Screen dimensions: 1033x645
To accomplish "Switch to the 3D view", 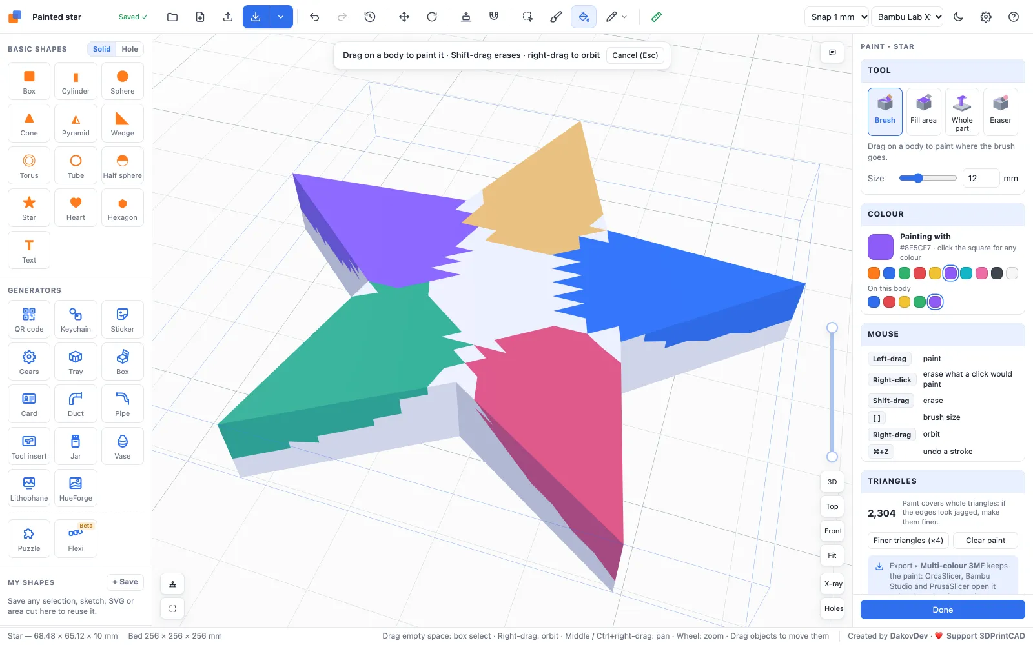I will pyautogui.click(x=832, y=482).
